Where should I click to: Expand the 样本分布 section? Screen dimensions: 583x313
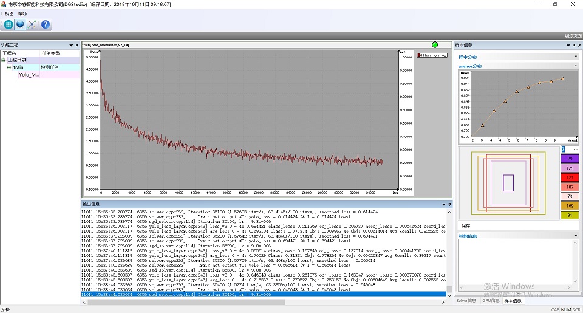pyautogui.click(x=575, y=57)
